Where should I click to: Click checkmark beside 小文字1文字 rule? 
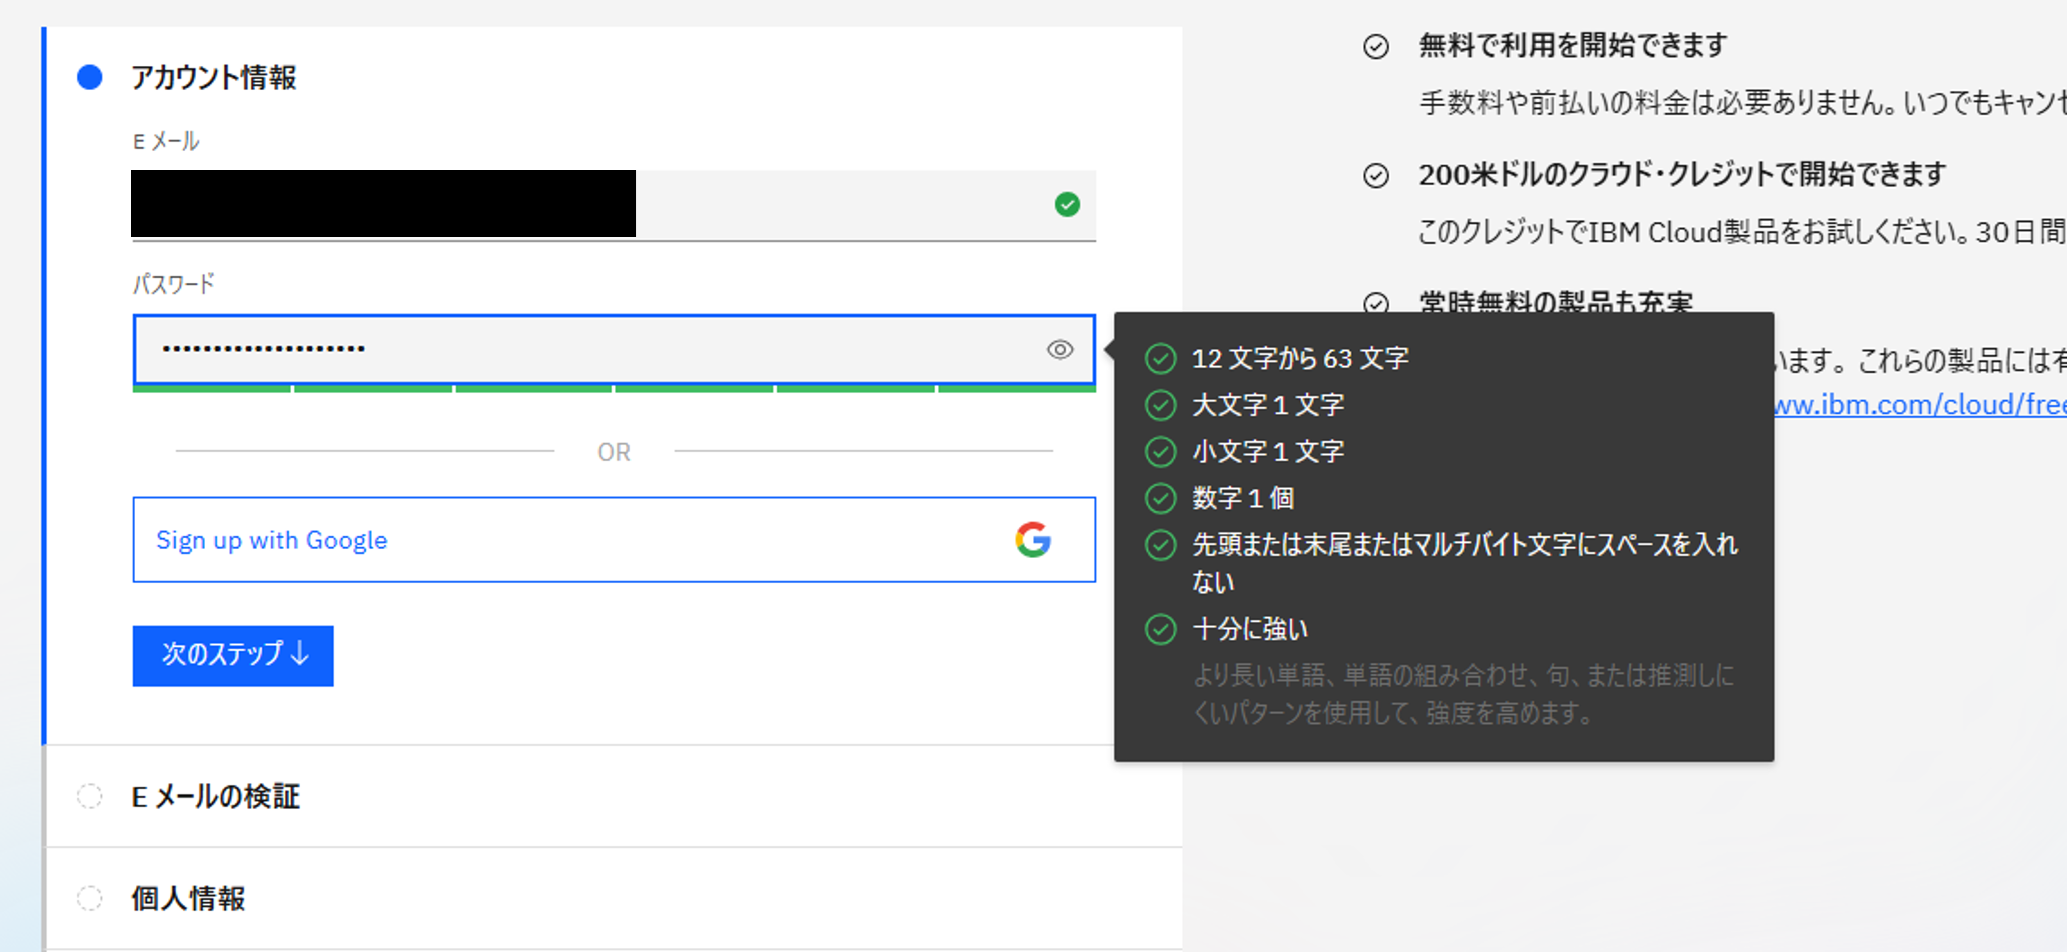tap(1160, 452)
